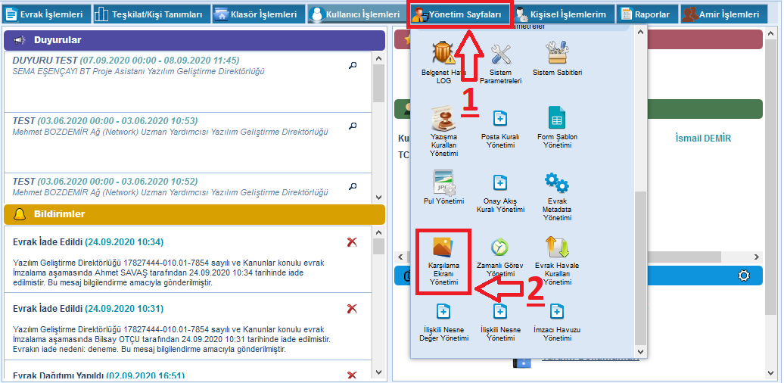Open the Evrak İşlemleri menu
This screenshot has width=784, height=383.
coord(45,14)
